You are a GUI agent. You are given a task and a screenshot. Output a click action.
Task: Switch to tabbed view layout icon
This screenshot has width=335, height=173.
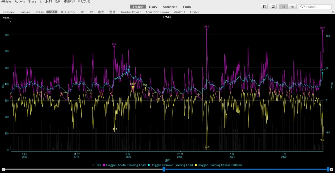click(x=283, y=7)
